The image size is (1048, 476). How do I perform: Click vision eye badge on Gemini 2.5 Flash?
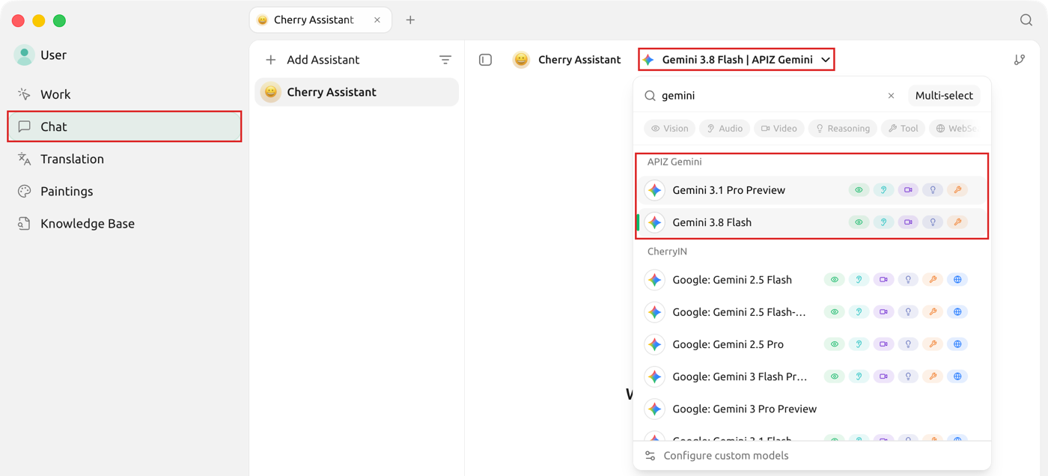point(834,280)
